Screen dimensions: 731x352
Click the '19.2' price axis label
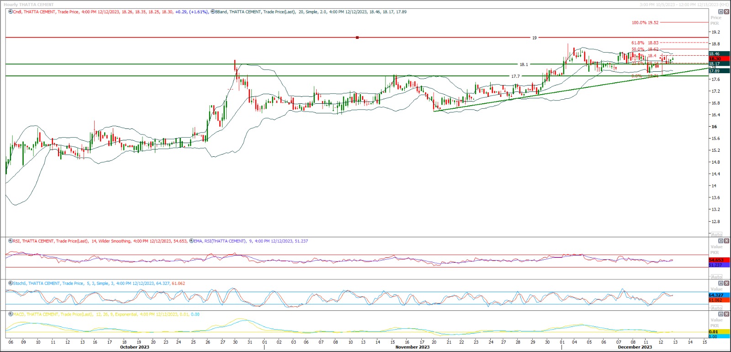(715, 32)
